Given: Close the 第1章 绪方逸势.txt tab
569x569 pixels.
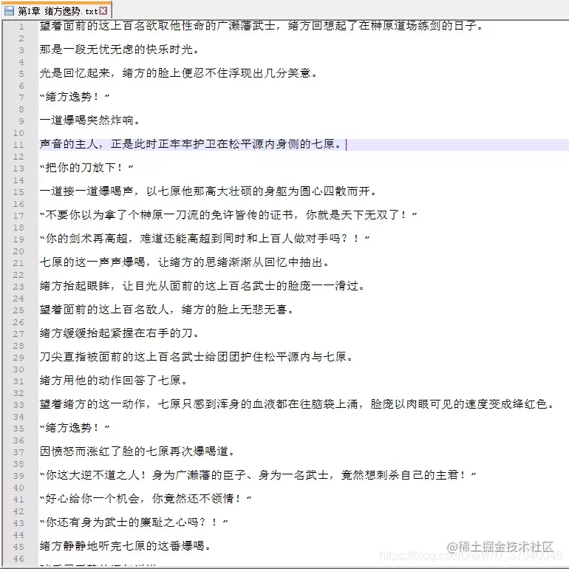Looking at the screenshot, I should [x=103, y=11].
